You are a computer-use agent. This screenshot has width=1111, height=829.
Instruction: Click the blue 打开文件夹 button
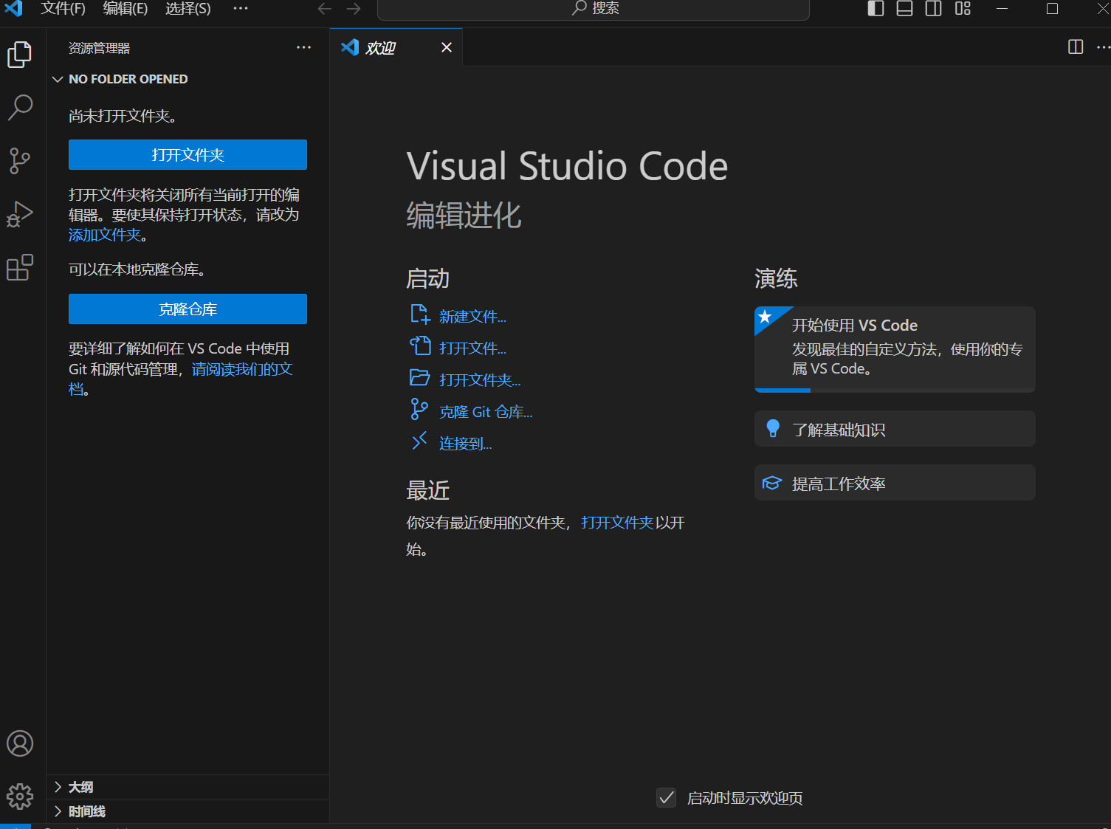pos(188,155)
